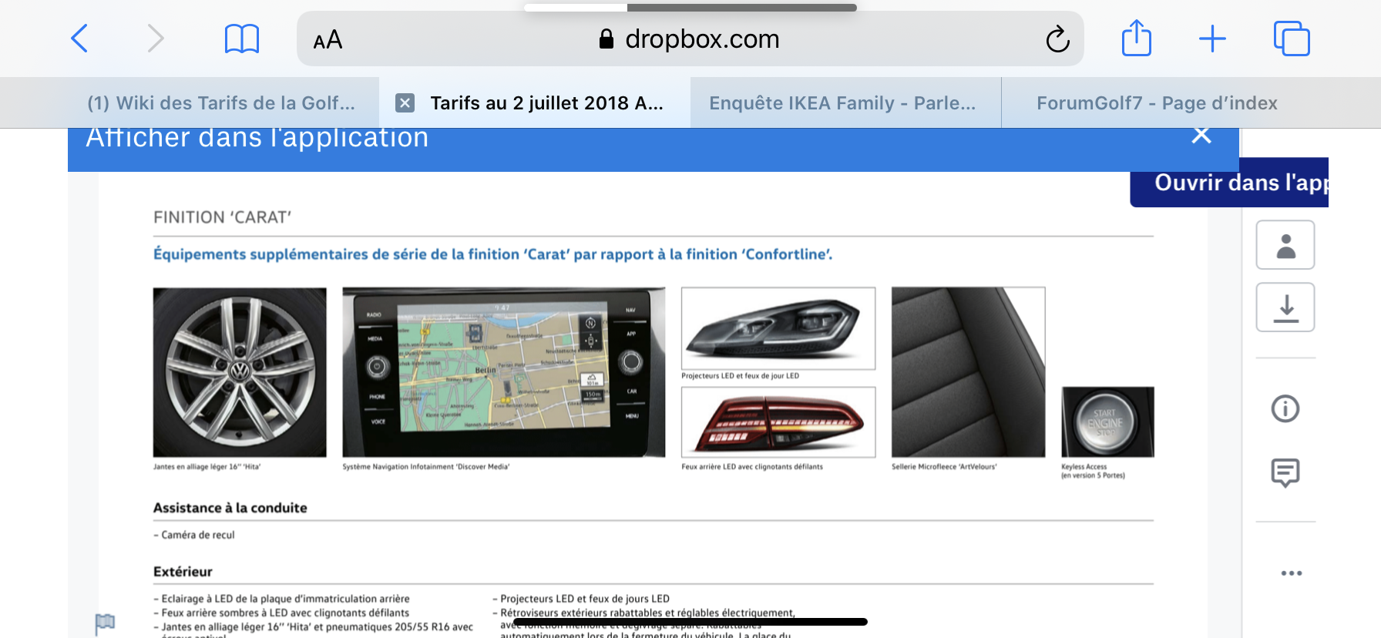The image size is (1381, 638).
Task: Tap the LED headlight projector image
Action: [x=778, y=328]
